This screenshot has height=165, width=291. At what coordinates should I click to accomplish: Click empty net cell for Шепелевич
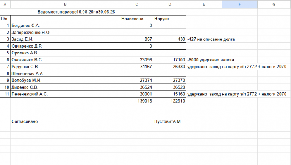coord(170,73)
